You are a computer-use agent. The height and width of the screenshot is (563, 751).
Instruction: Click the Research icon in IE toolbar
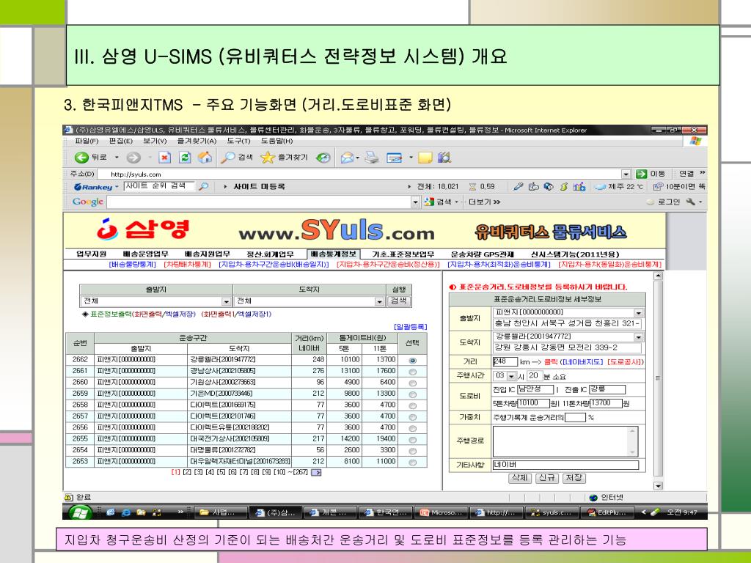point(444,158)
